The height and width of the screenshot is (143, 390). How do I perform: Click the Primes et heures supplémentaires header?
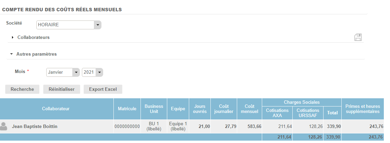[362, 109]
